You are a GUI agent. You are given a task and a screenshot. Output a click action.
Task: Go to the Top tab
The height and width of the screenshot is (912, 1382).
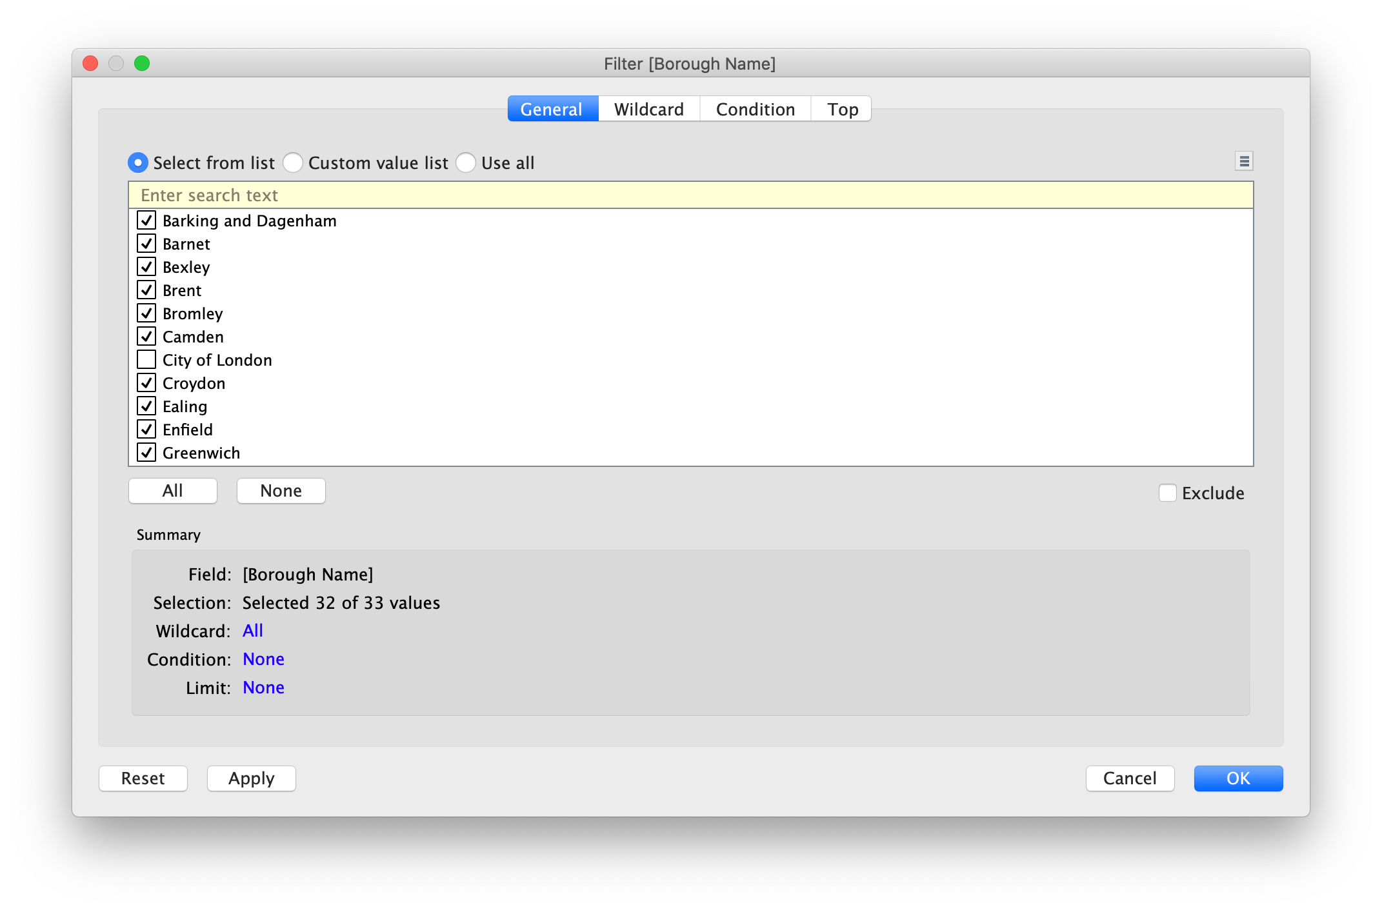click(842, 109)
